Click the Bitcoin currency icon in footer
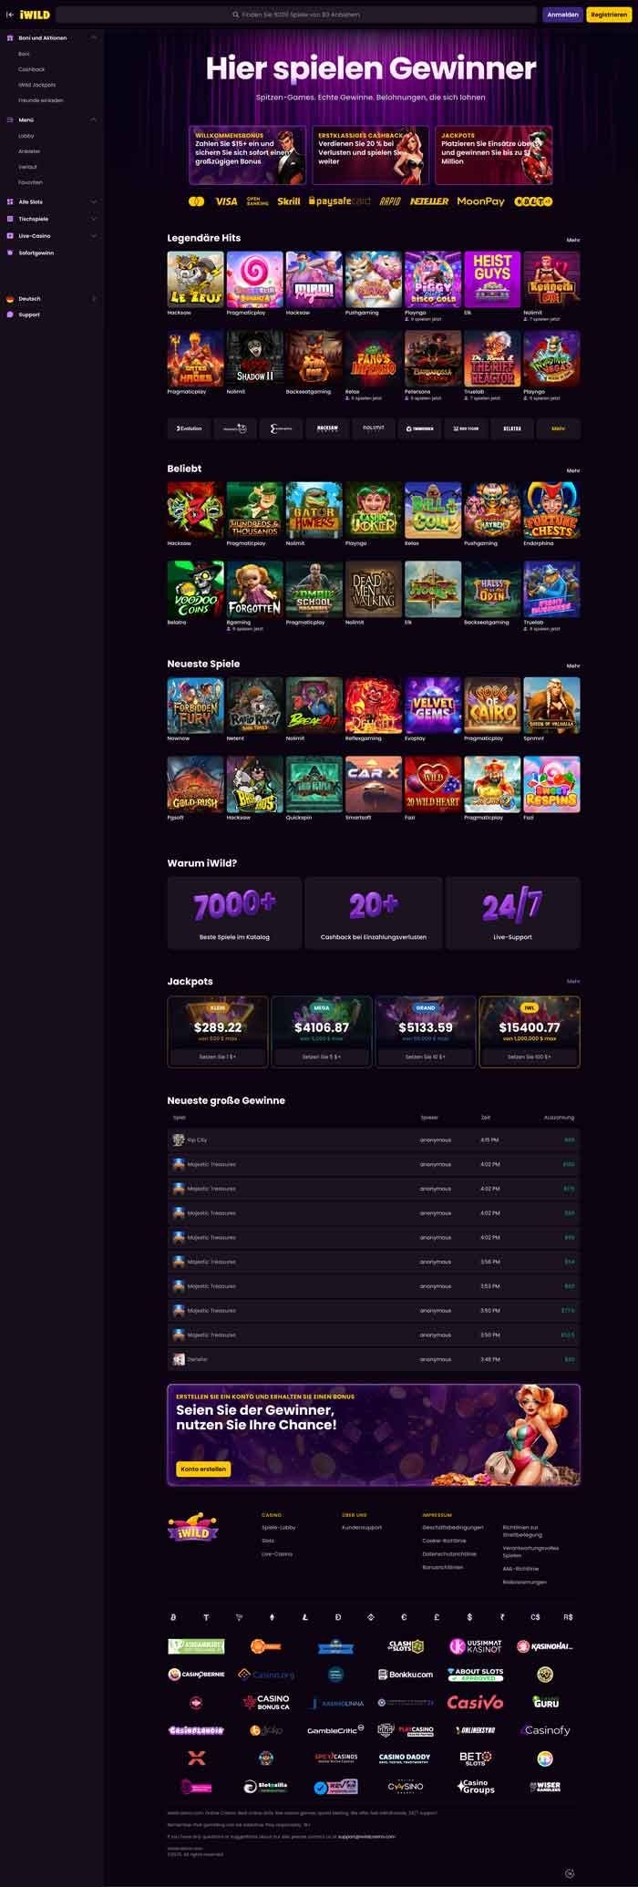The width and height of the screenshot is (638, 1887). pyautogui.click(x=173, y=1616)
